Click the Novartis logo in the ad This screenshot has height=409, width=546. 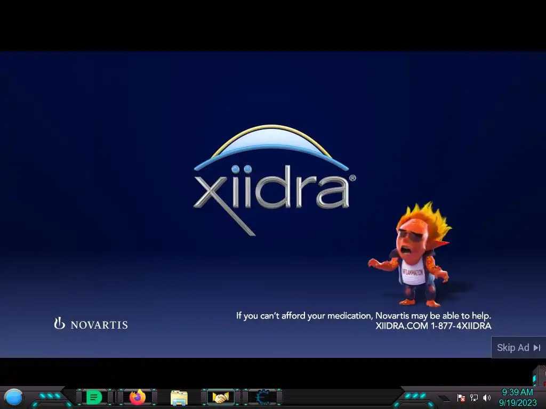point(91,324)
